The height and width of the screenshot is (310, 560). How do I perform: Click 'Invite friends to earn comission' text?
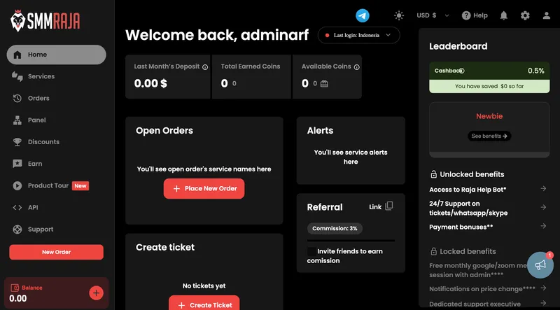(345, 256)
